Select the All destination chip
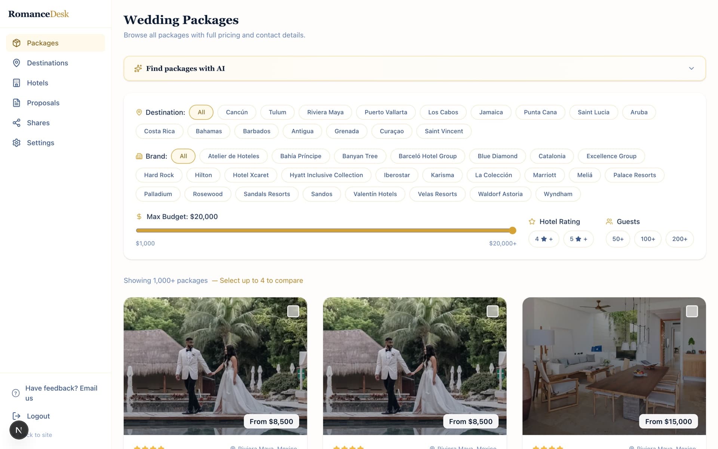 tap(201, 112)
